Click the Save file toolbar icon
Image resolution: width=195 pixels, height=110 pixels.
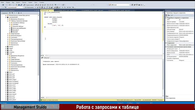click(19, 5)
